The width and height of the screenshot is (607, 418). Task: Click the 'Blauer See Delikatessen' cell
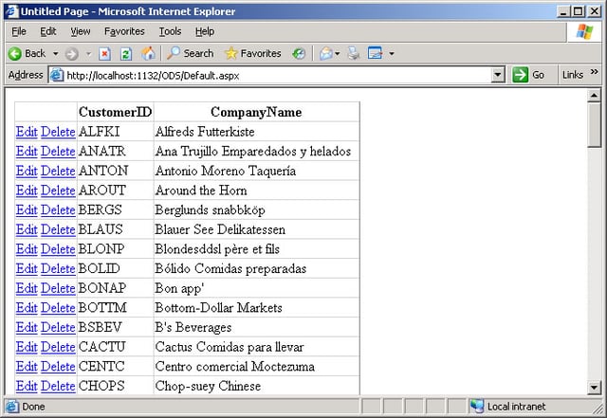click(257, 229)
